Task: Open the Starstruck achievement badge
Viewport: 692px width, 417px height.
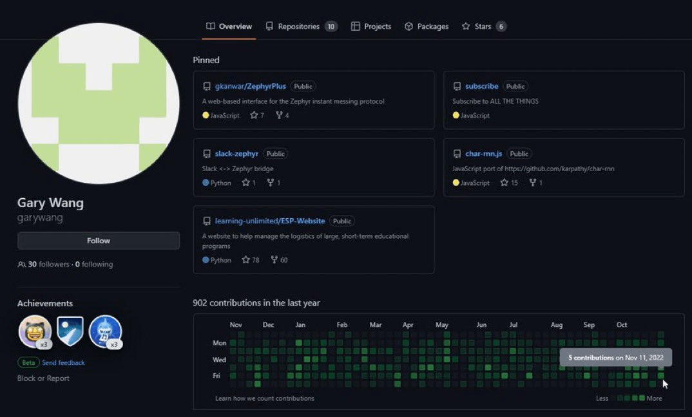Action: click(35, 331)
